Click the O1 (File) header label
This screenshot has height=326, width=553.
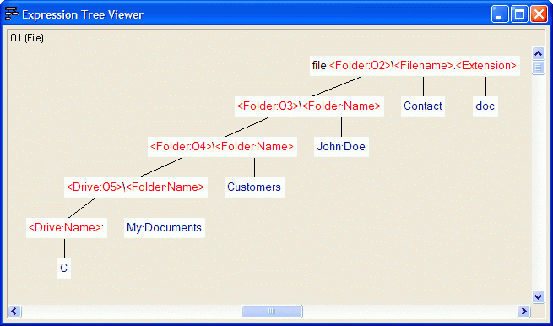click(27, 38)
